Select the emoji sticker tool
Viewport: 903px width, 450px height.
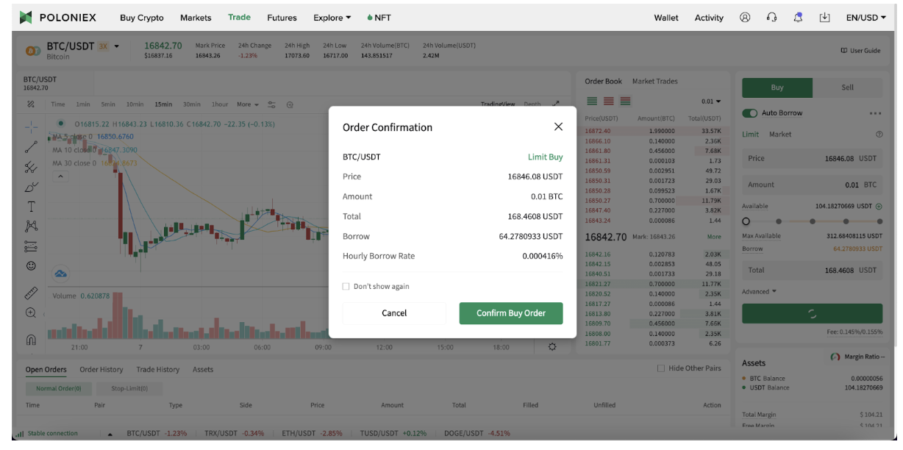click(31, 265)
